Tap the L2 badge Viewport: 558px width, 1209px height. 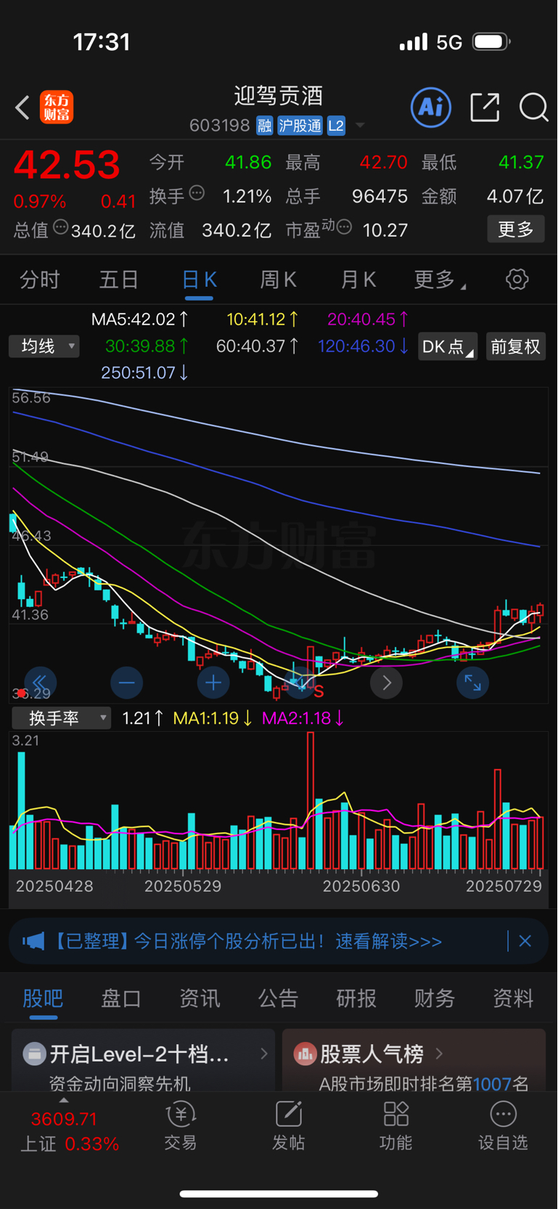pos(336,126)
